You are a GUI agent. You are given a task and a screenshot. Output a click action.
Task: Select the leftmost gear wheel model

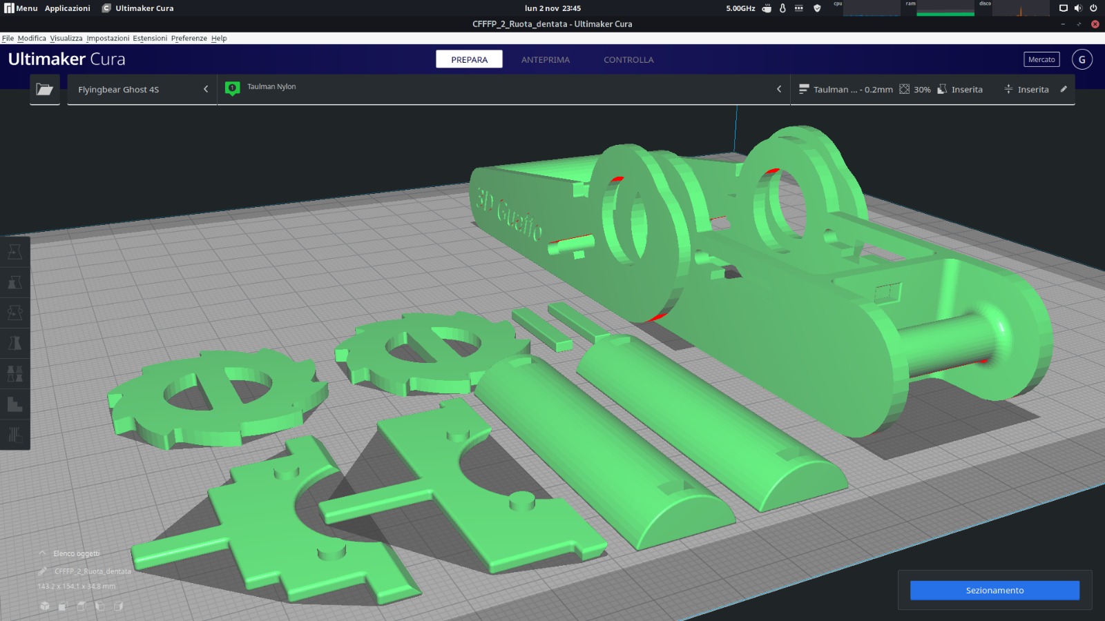218,399
